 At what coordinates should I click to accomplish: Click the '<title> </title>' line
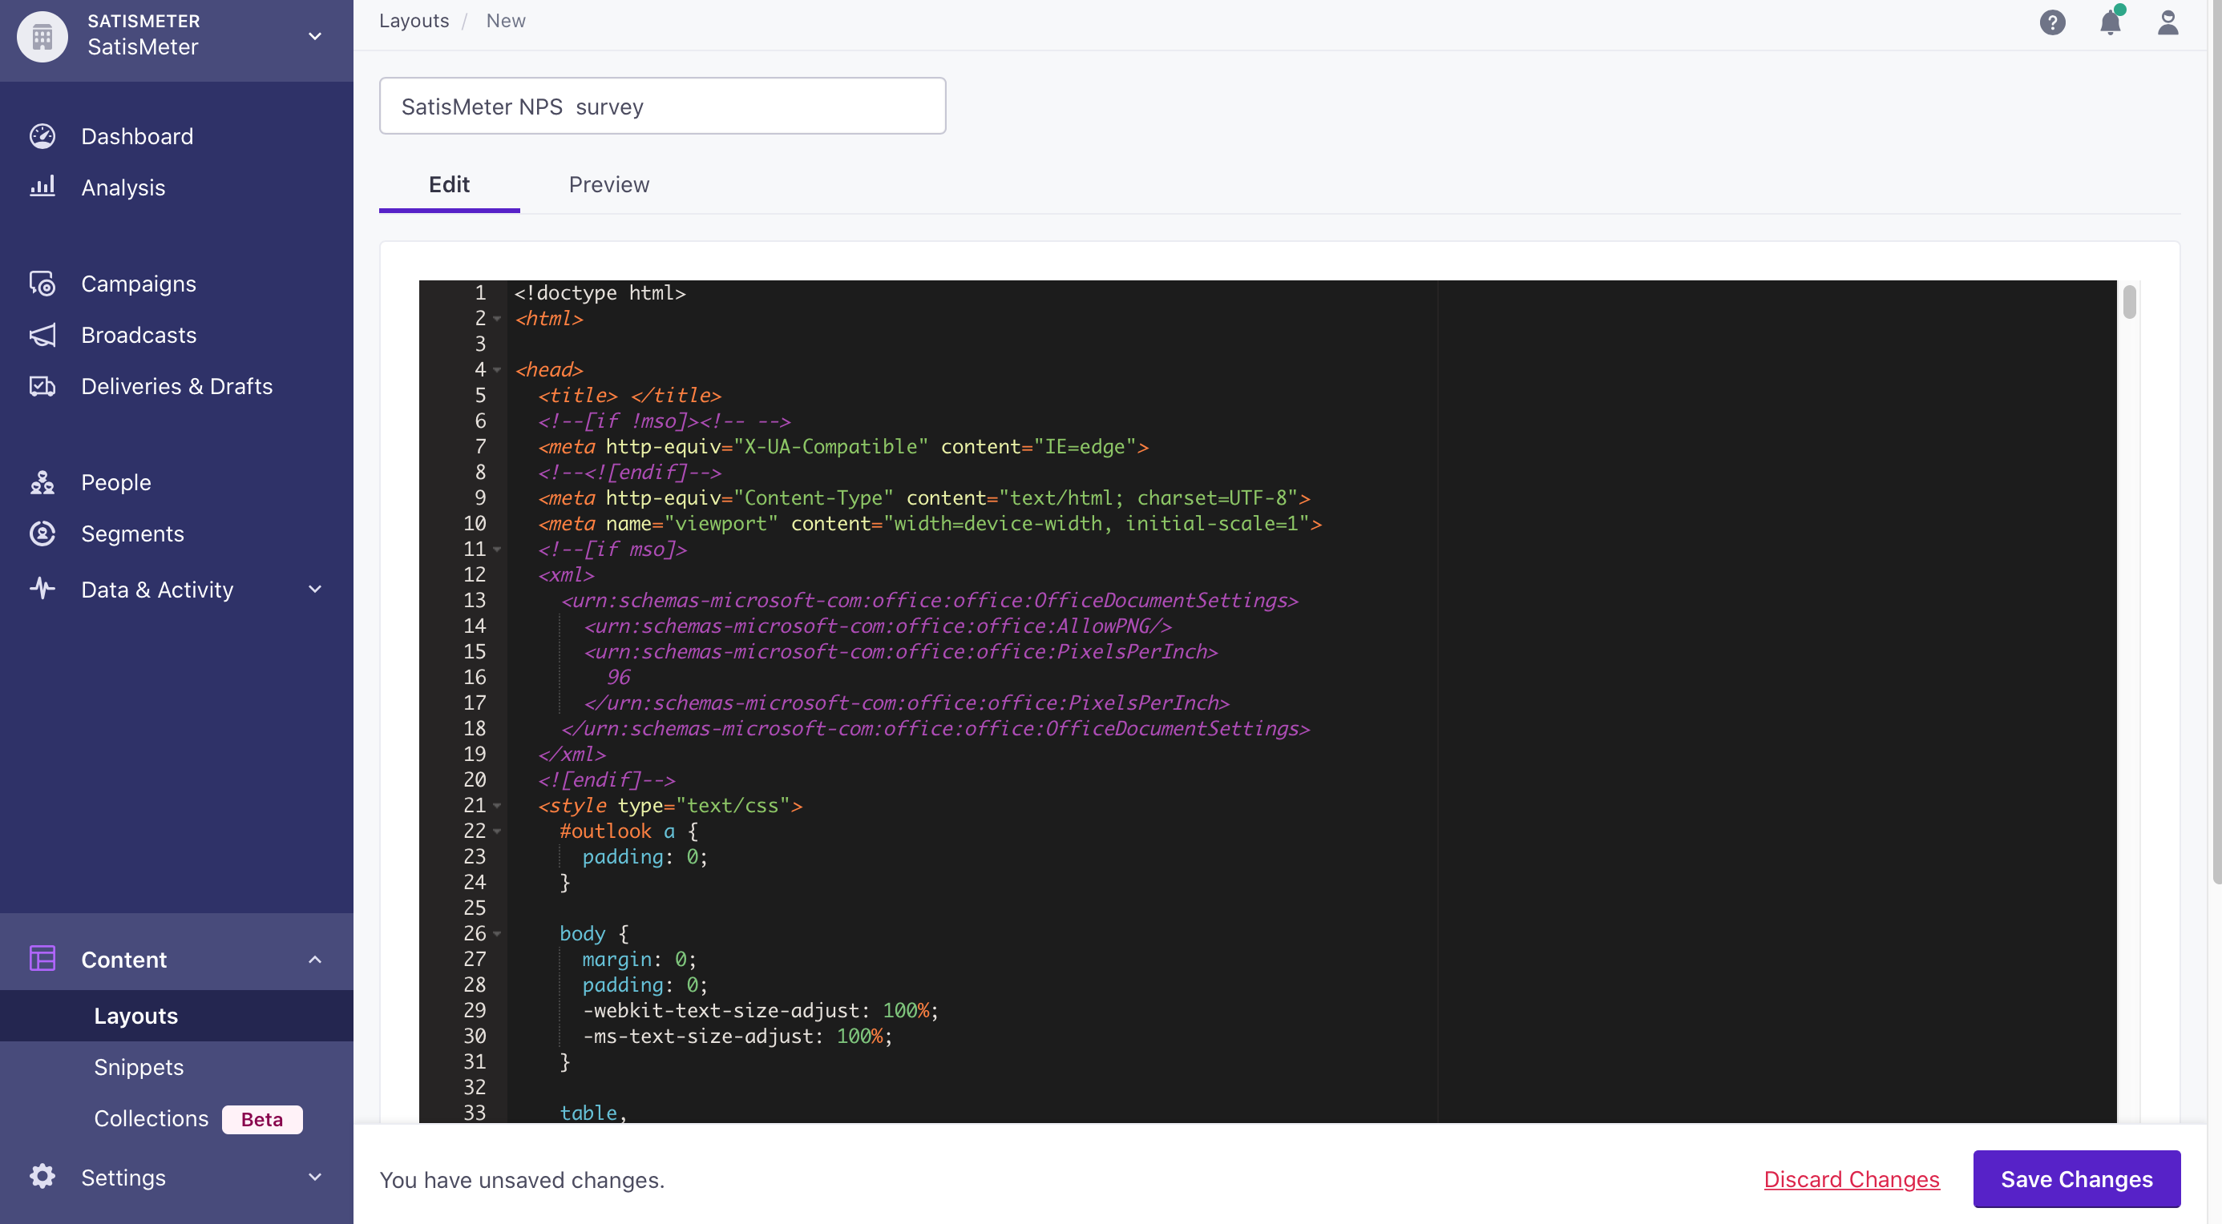[630, 396]
